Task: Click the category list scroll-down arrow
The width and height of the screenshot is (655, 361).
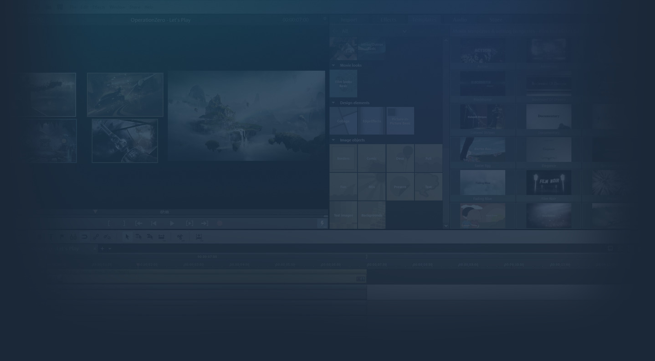Action: point(446,225)
